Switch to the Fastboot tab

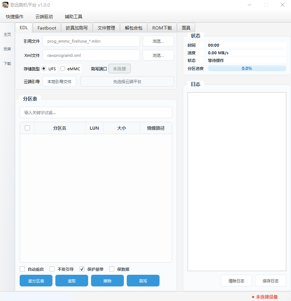[47, 28]
